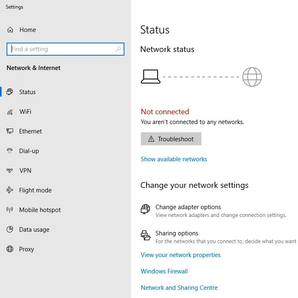
Task: Go to the Status section
Action: pyautogui.click(x=27, y=92)
